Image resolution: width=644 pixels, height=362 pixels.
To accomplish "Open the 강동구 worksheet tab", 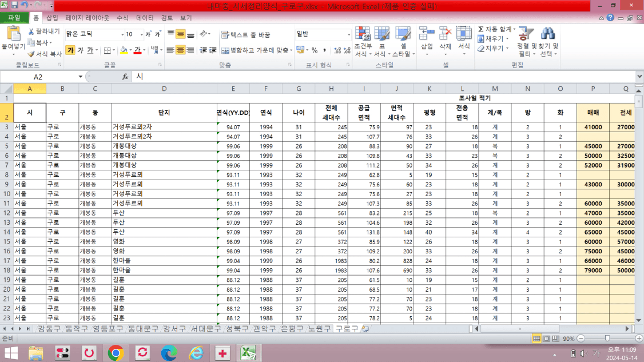I will pyautogui.click(x=49, y=329).
